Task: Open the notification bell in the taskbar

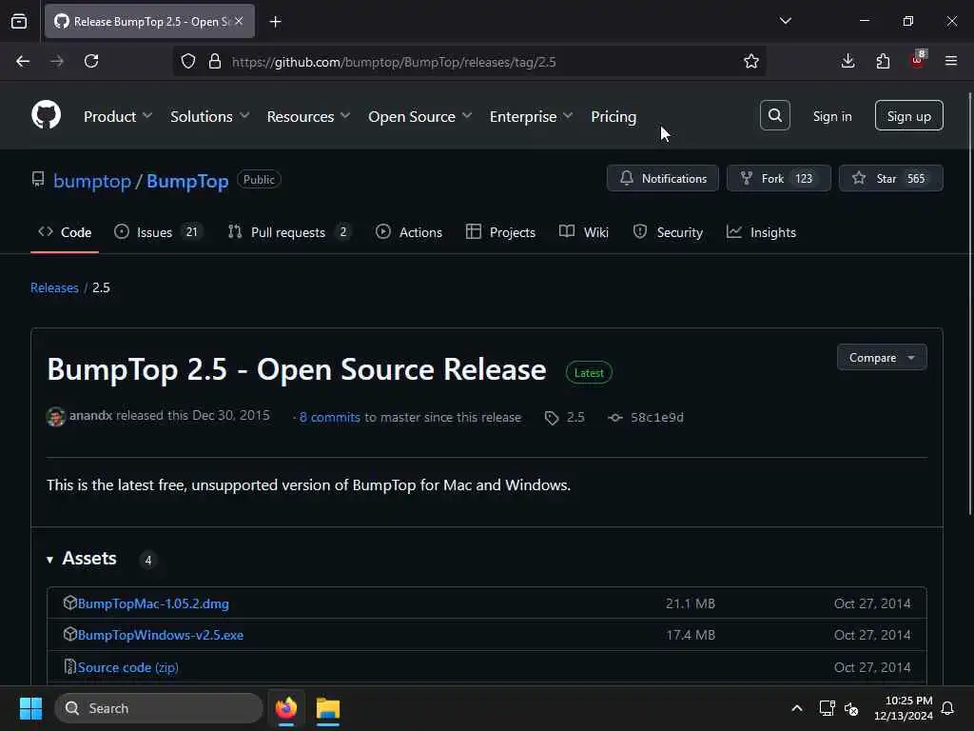Action: click(947, 708)
